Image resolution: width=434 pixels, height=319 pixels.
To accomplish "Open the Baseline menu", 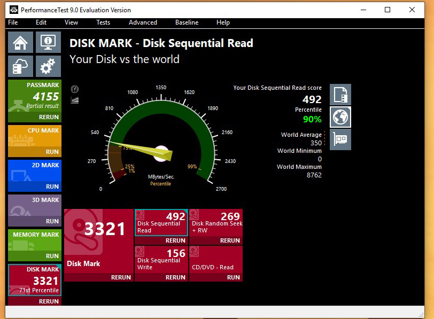I will [x=187, y=22].
